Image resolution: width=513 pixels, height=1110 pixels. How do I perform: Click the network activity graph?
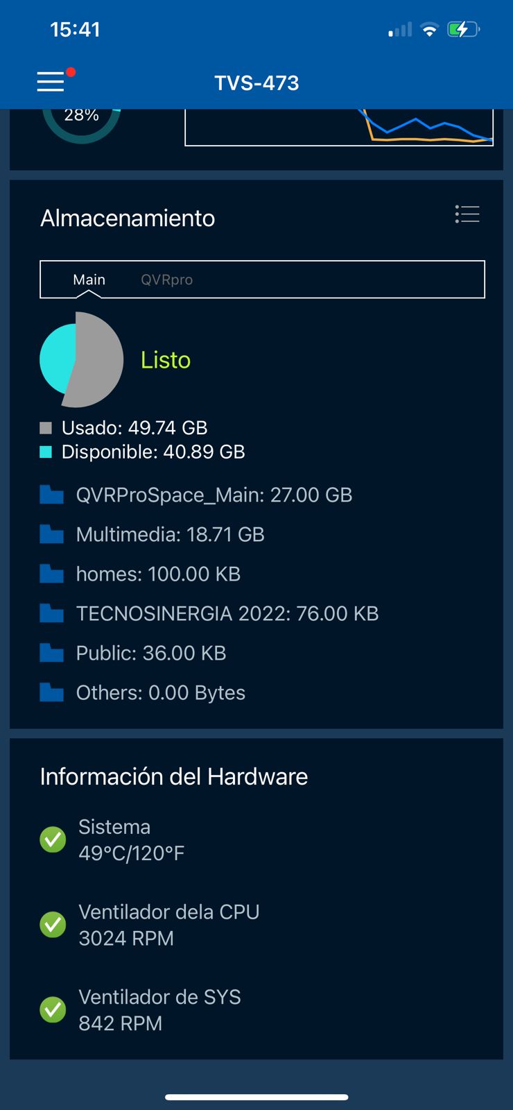click(339, 128)
